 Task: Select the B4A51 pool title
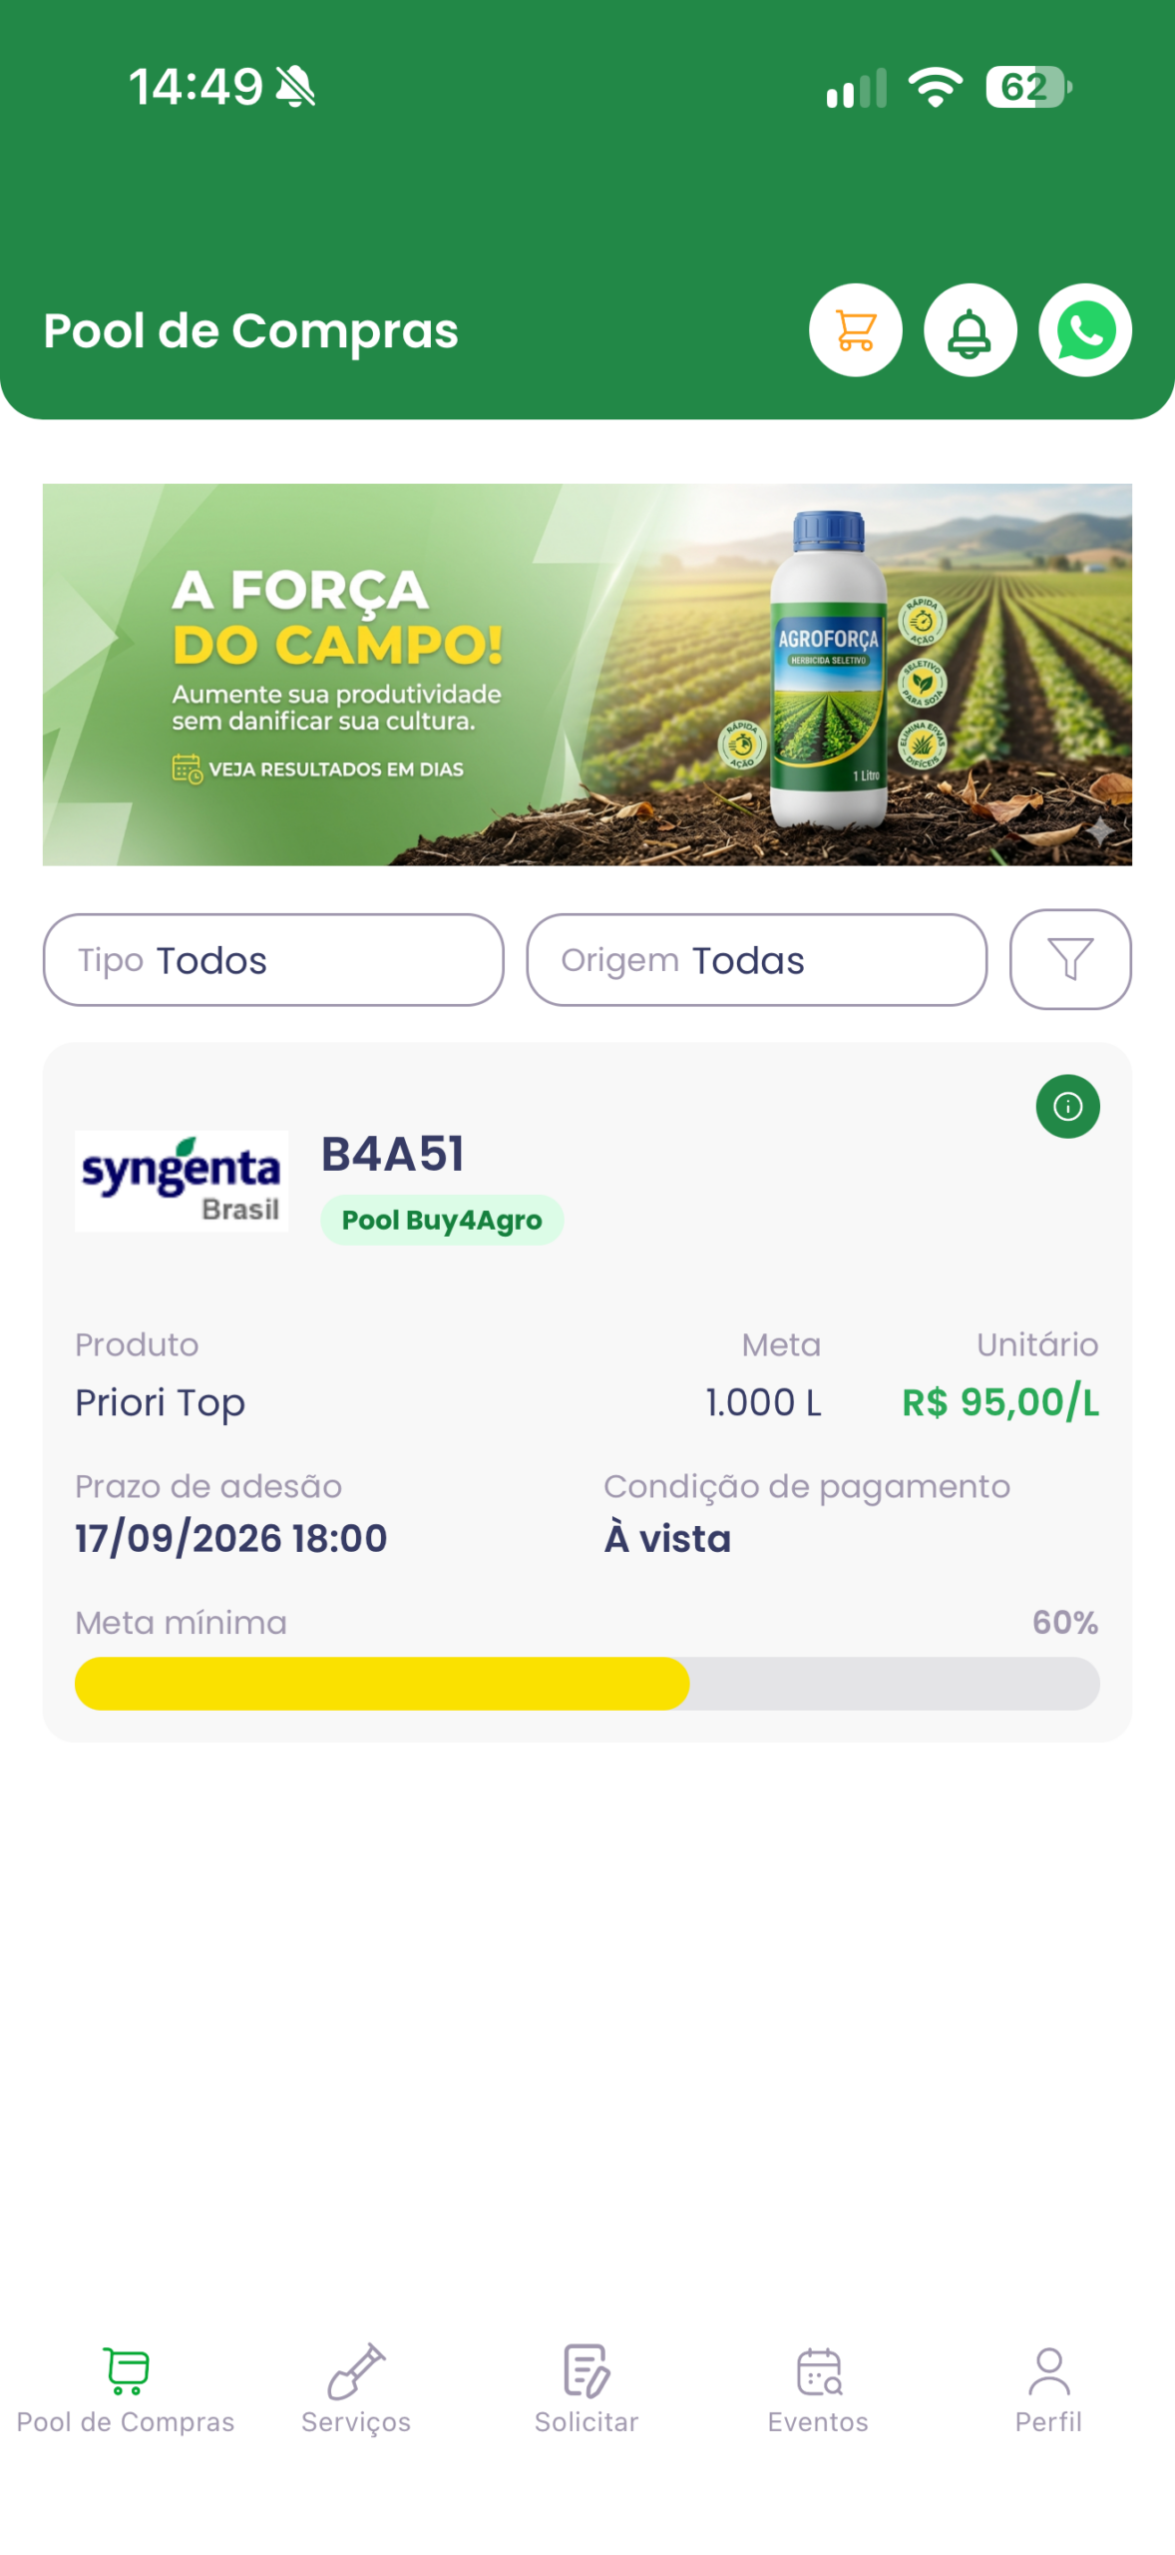click(393, 1154)
